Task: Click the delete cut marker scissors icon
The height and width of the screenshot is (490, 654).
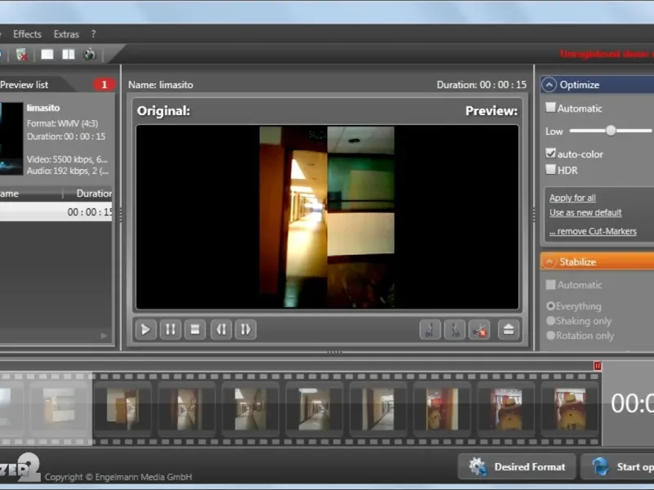Action: [480, 330]
